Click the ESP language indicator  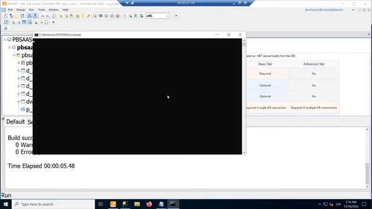pyautogui.click(x=338, y=204)
